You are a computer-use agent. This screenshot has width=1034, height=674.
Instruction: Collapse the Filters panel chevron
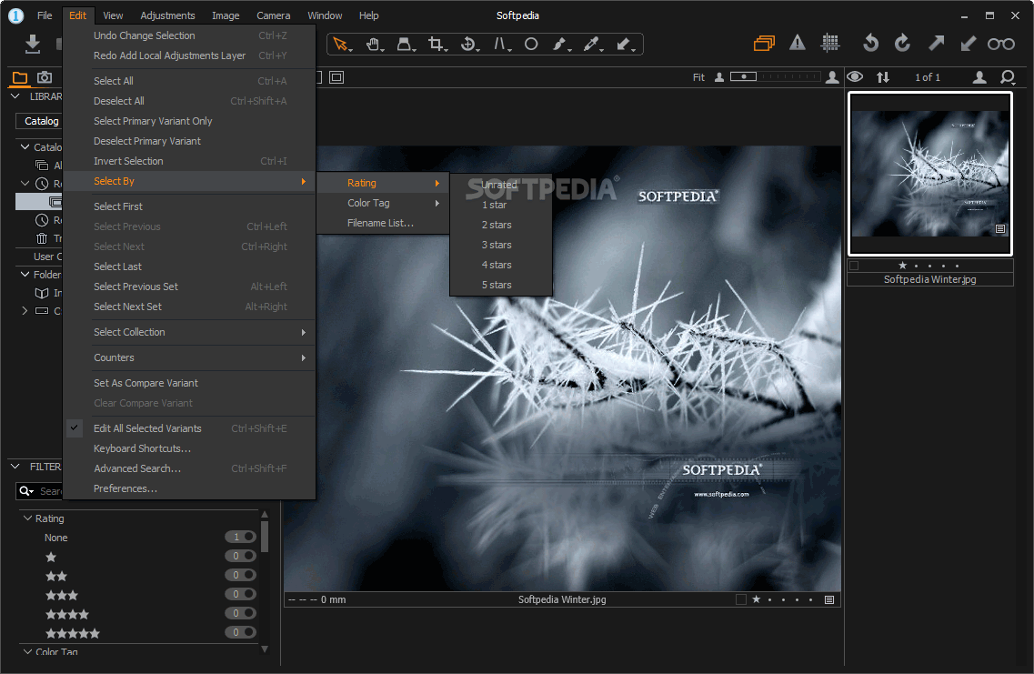point(15,467)
